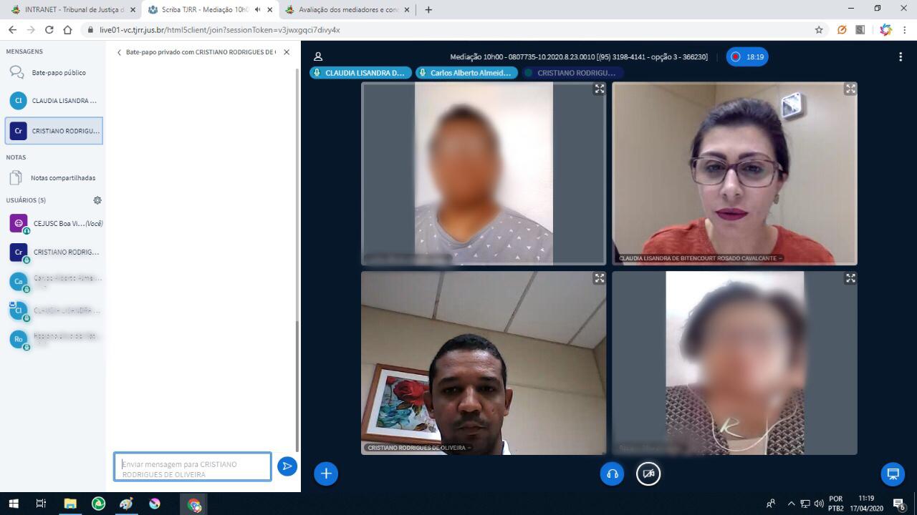This screenshot has width=917, height=515.
Task: Show hidden system tray icons
Action: [x=791, y=504]
